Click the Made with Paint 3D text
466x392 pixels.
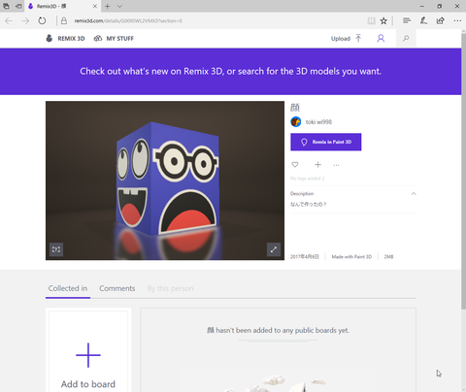351,257
